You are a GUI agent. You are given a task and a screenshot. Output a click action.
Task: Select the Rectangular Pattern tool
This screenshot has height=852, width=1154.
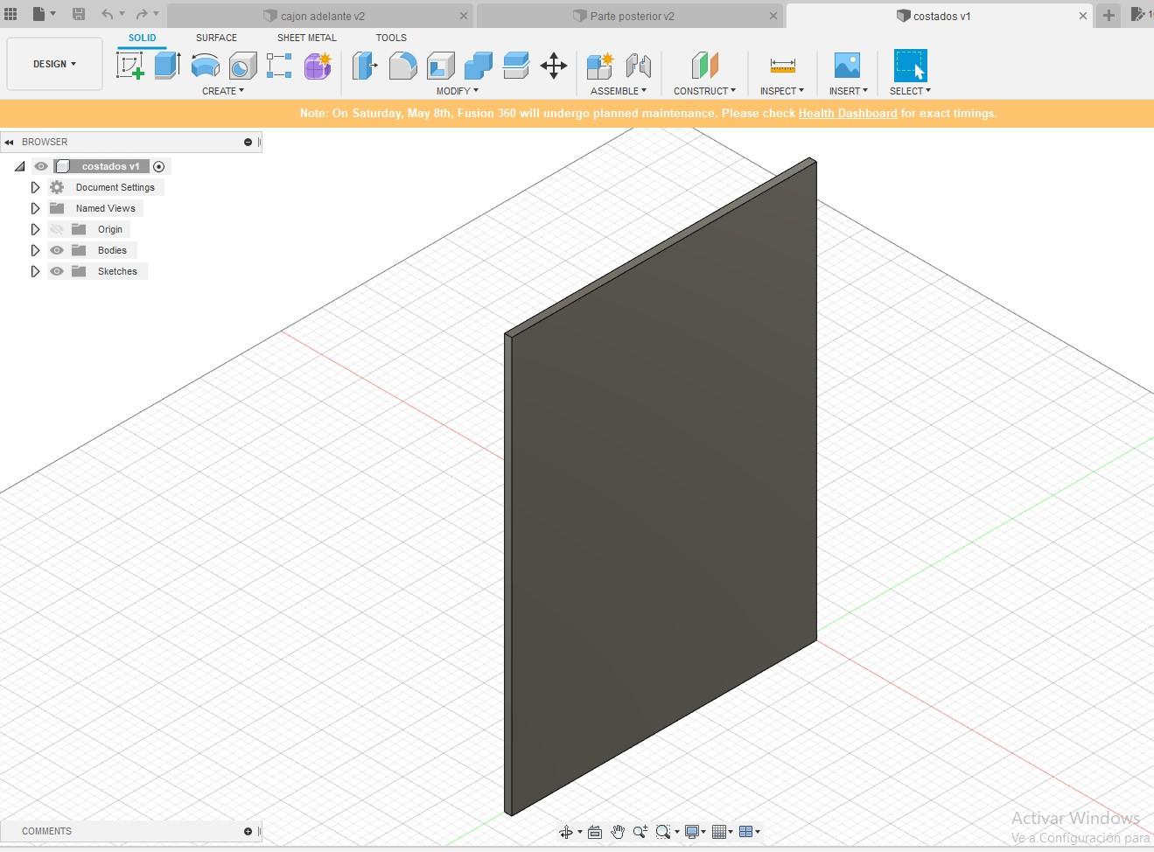click(279, 66)
